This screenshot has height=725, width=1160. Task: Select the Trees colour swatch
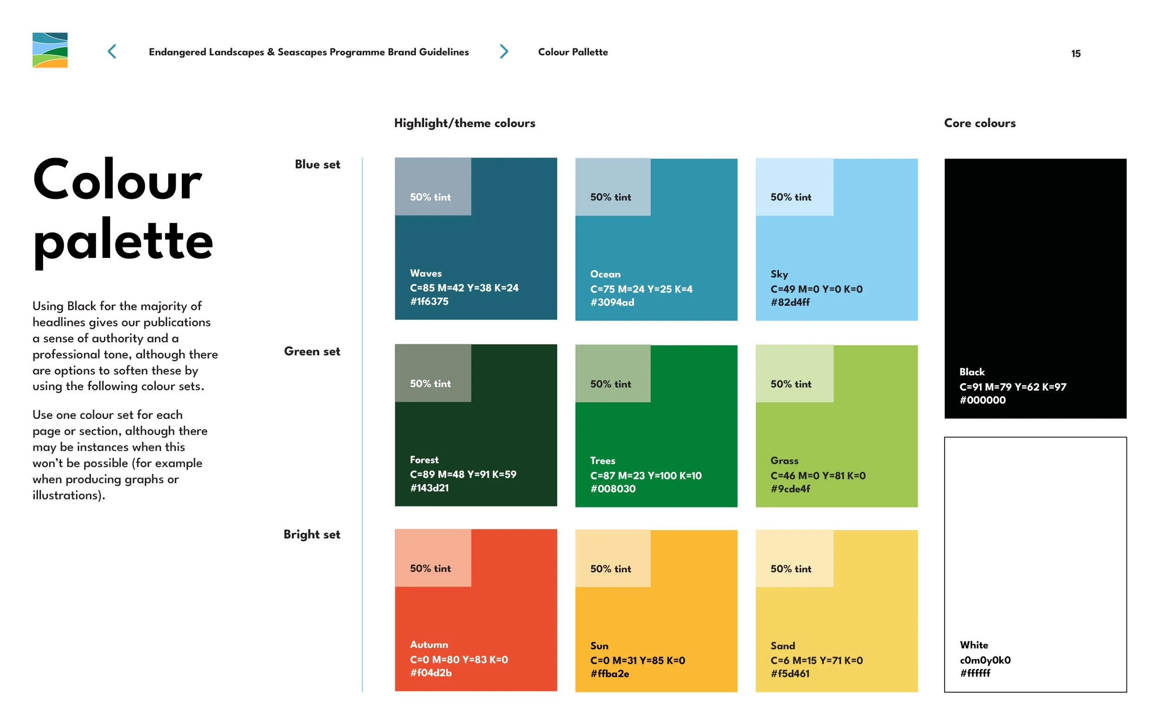(656, 426)
